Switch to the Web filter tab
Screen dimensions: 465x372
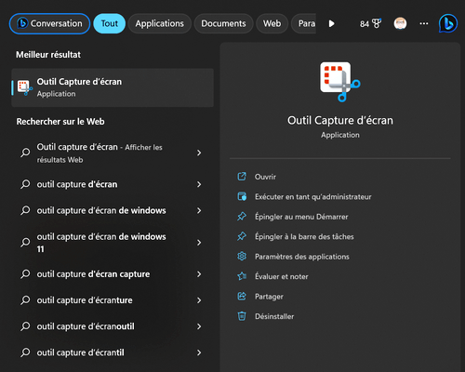[272, 23]
